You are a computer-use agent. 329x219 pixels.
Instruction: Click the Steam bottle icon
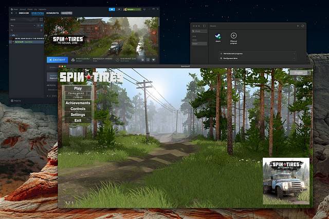217,36
